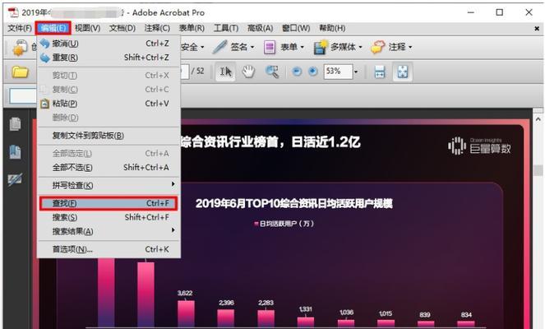Click the white find text field
The height and width of the screenshot is (329, 545).
point(23,96)
